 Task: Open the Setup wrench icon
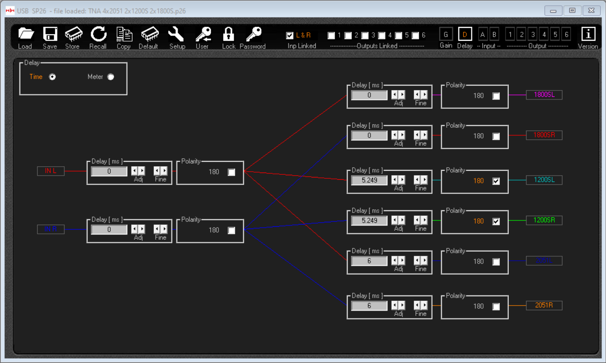(x=176, y=35)
